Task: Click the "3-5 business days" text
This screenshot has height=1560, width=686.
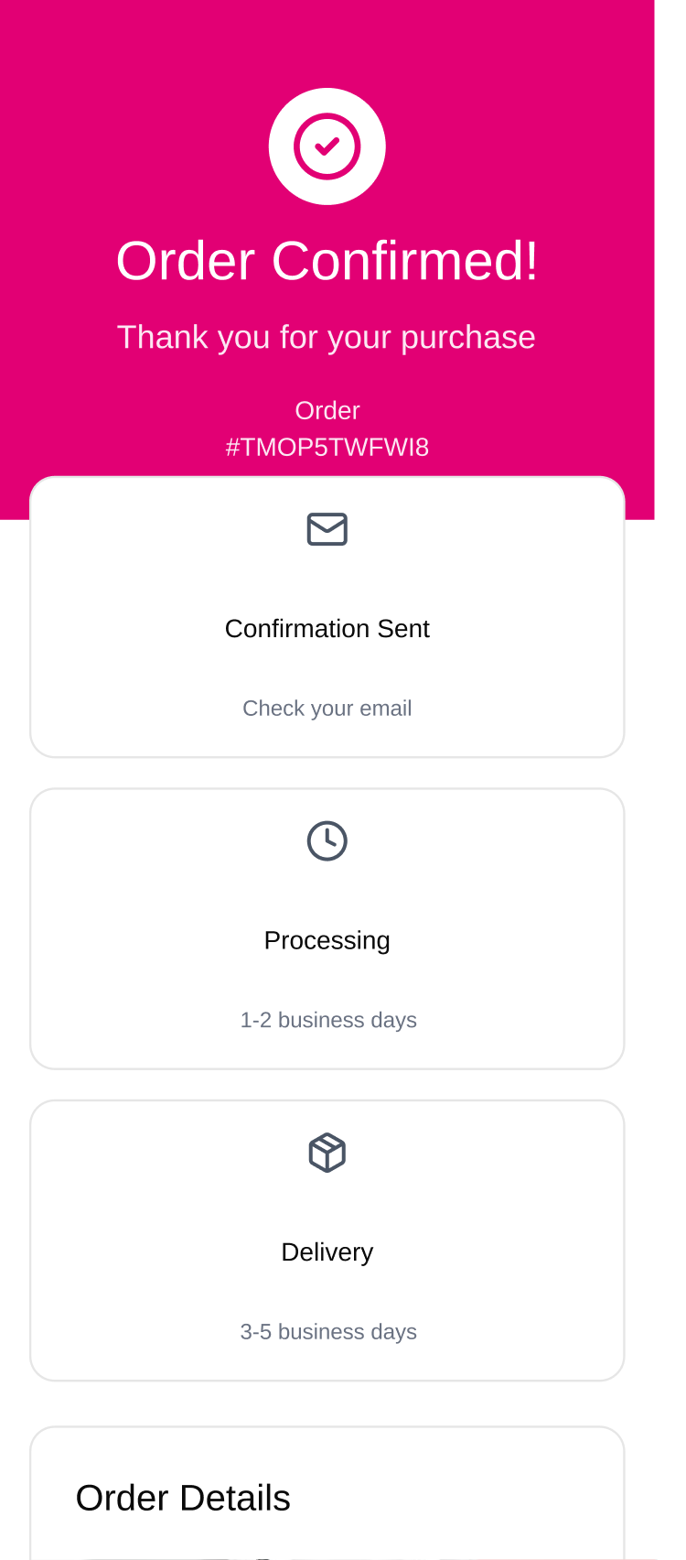Action: tap(327, 1332)
